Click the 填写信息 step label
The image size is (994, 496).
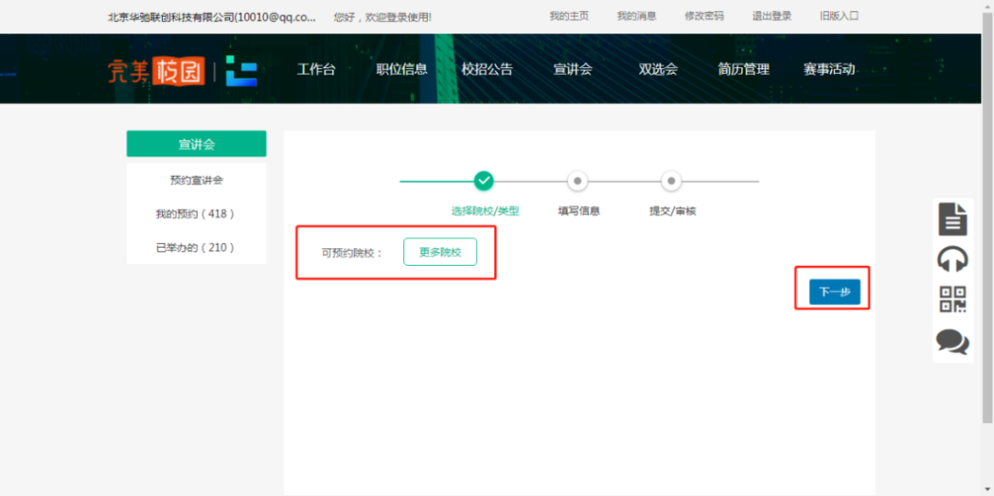[579, 212]
